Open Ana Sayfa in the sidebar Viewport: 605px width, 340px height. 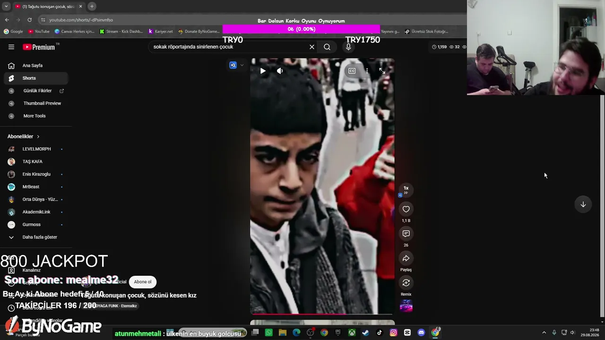pos(36,66)
